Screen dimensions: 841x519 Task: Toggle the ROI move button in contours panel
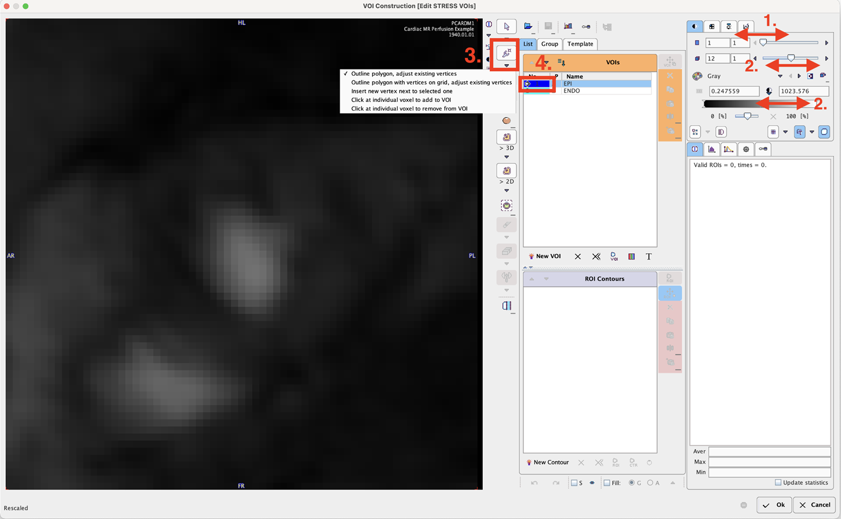(670, 293)
